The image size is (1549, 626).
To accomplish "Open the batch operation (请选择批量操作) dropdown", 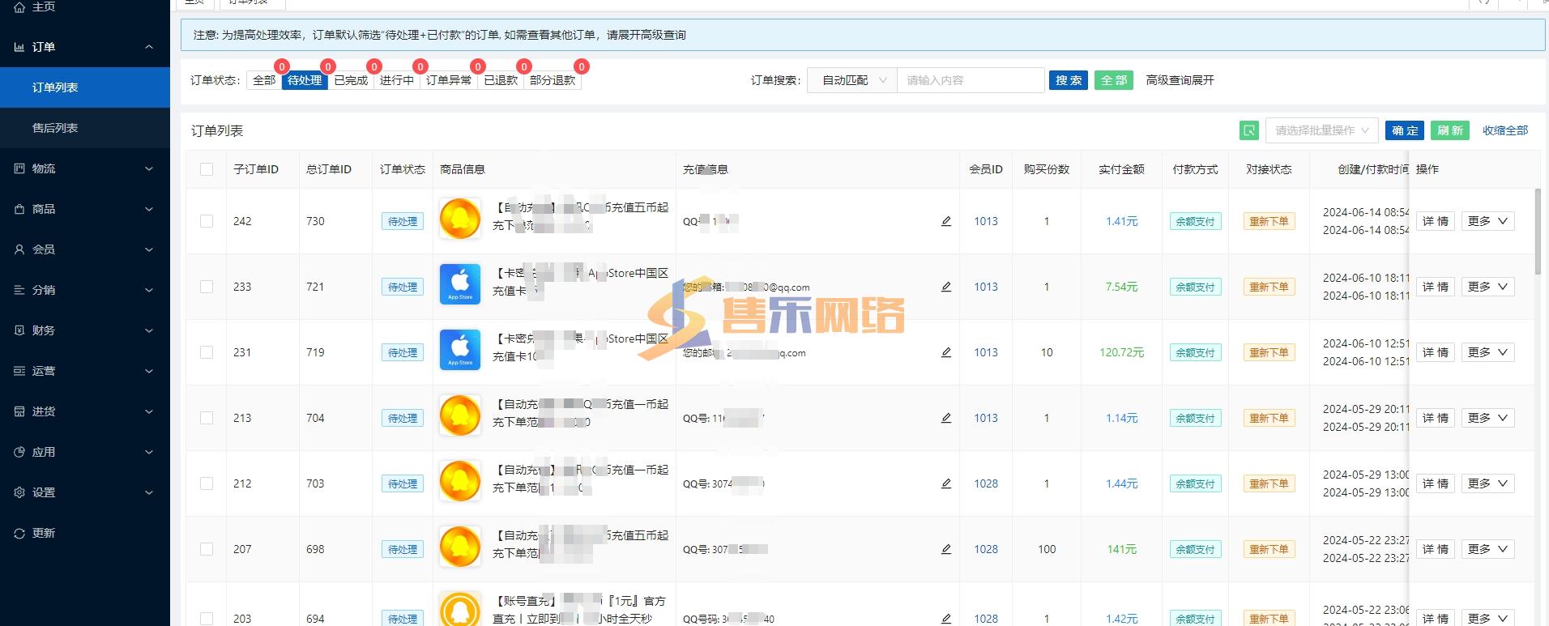I will [x=1321, y=130].
